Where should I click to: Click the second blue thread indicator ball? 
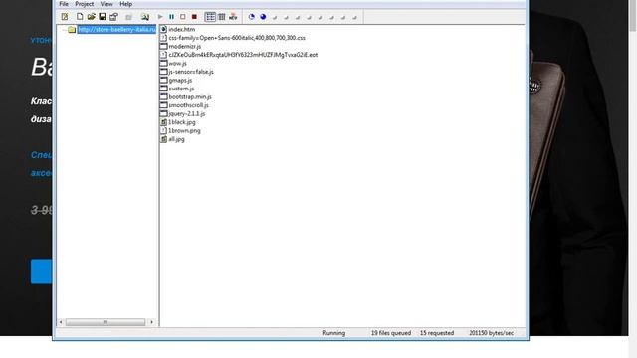263,17
